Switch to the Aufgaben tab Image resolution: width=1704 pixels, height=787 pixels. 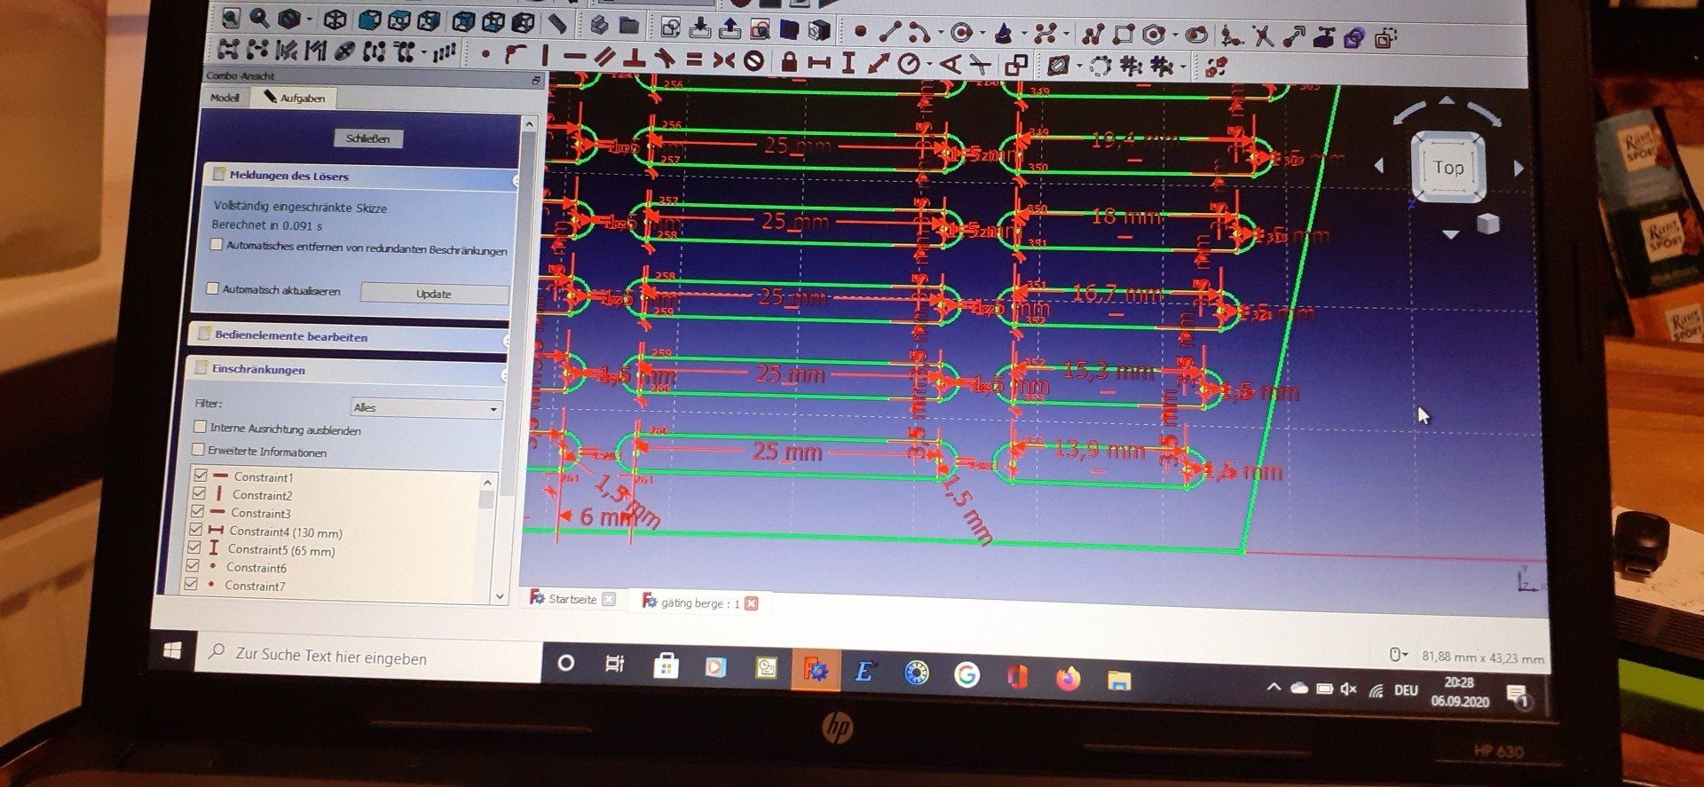294,98
